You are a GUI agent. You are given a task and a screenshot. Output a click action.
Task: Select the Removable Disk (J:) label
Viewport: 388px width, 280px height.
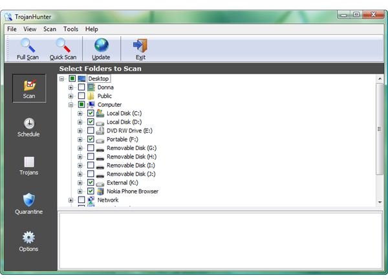tap(131, 174)
